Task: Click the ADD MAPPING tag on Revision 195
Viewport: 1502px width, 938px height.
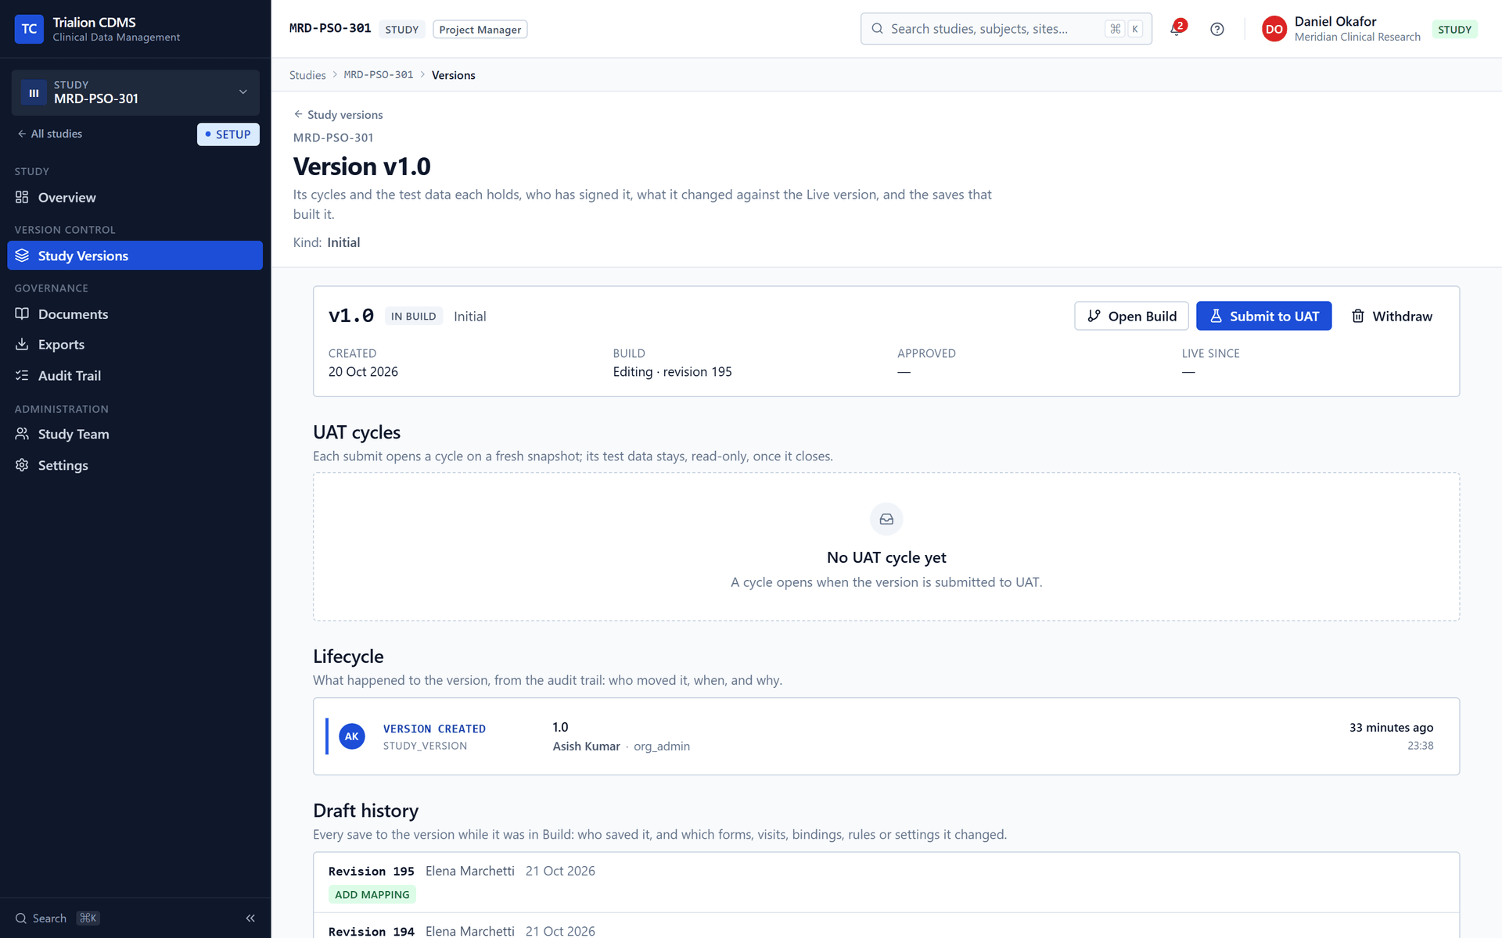Action: pyautogui.click(x=372, y=894)
